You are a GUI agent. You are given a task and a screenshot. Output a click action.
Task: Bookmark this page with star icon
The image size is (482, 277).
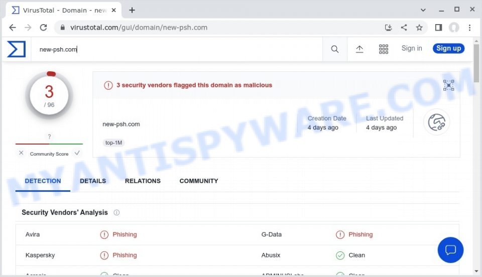pos(419,28)
